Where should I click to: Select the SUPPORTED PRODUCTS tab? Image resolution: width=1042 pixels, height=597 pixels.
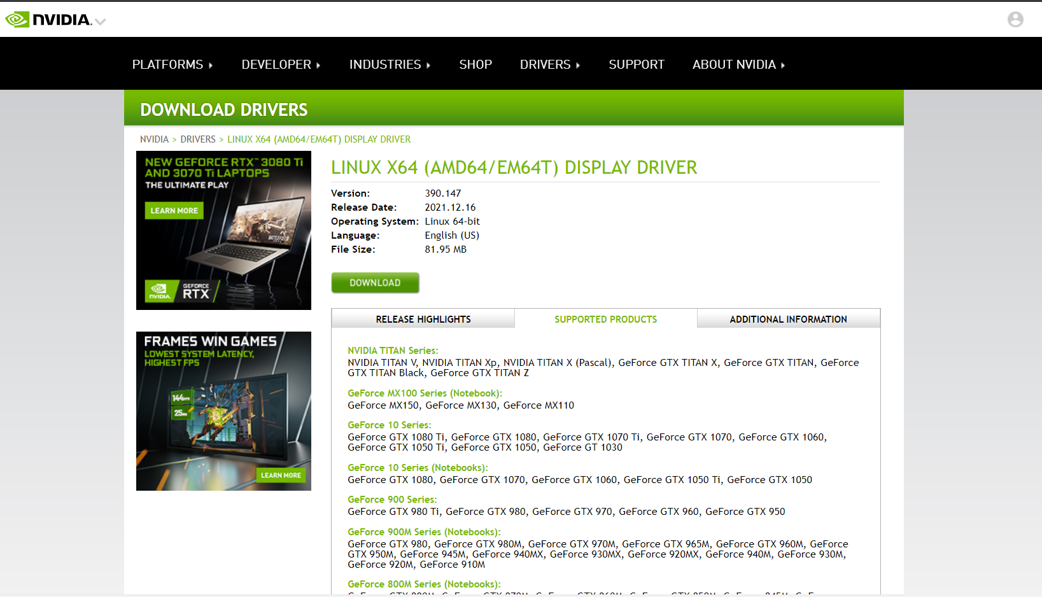pos(605,319)
